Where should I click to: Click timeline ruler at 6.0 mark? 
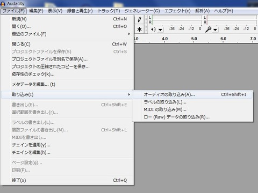click(223, 39)
